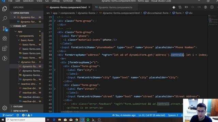Click the master branch in status bar

click(8, 115)
